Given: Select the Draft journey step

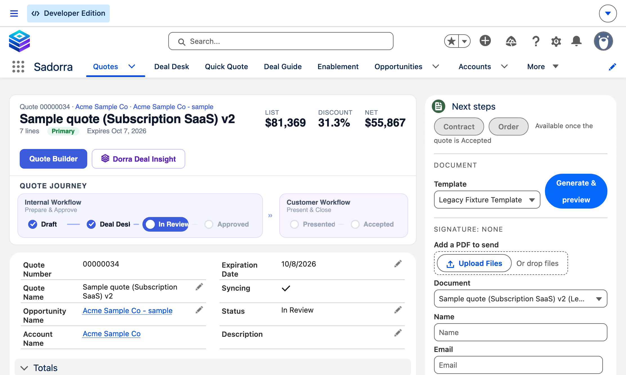Looking at the screenshot, I should tap(43, 224).
